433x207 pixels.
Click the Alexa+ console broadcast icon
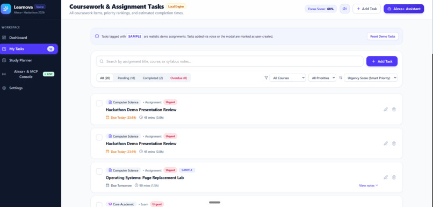(4, 74)
